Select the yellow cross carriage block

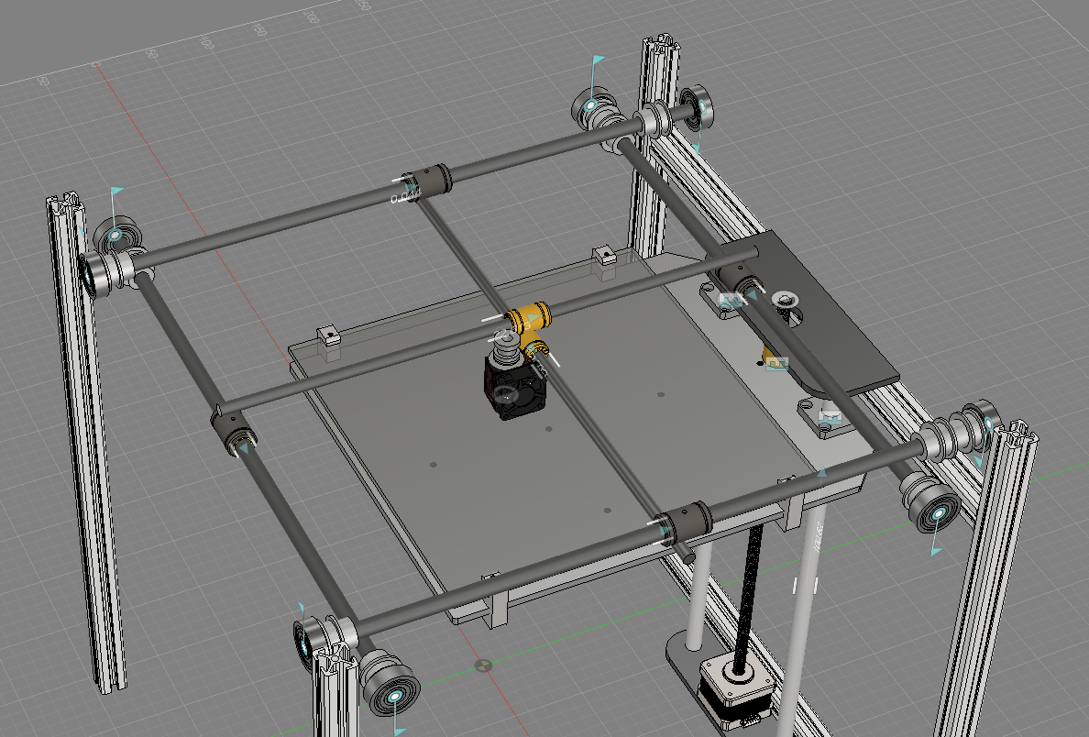pos(530,322)
